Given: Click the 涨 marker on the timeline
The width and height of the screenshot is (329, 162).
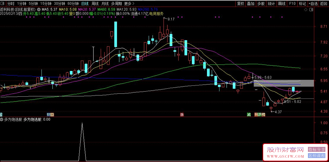Looking at the screenshot, I should [x=182, y=115].
